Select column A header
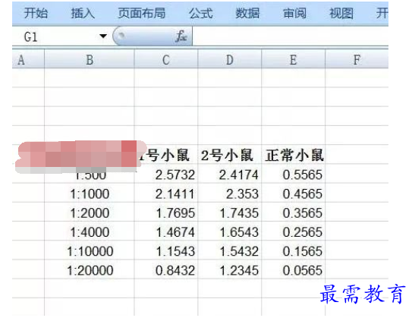Screen dimensions: 412x318 click(x=28, y=60)
